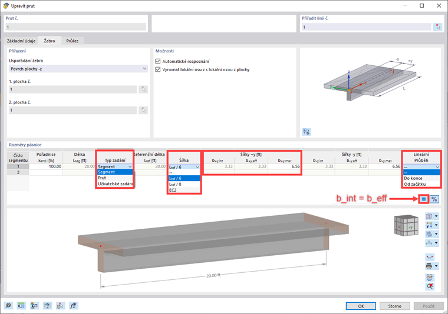Select Uživatelské zadání option in list
This screenshot has width=448, height=314.
115,184
